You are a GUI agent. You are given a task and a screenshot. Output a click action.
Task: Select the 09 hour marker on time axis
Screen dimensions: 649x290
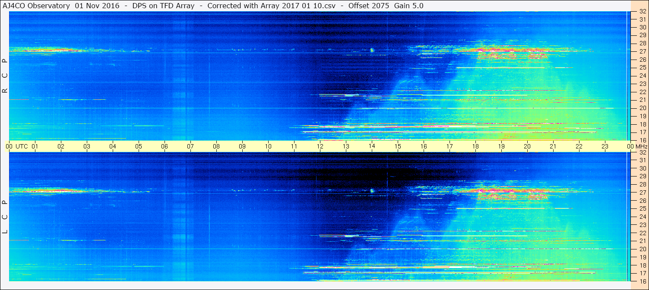[x=242, y=146]
